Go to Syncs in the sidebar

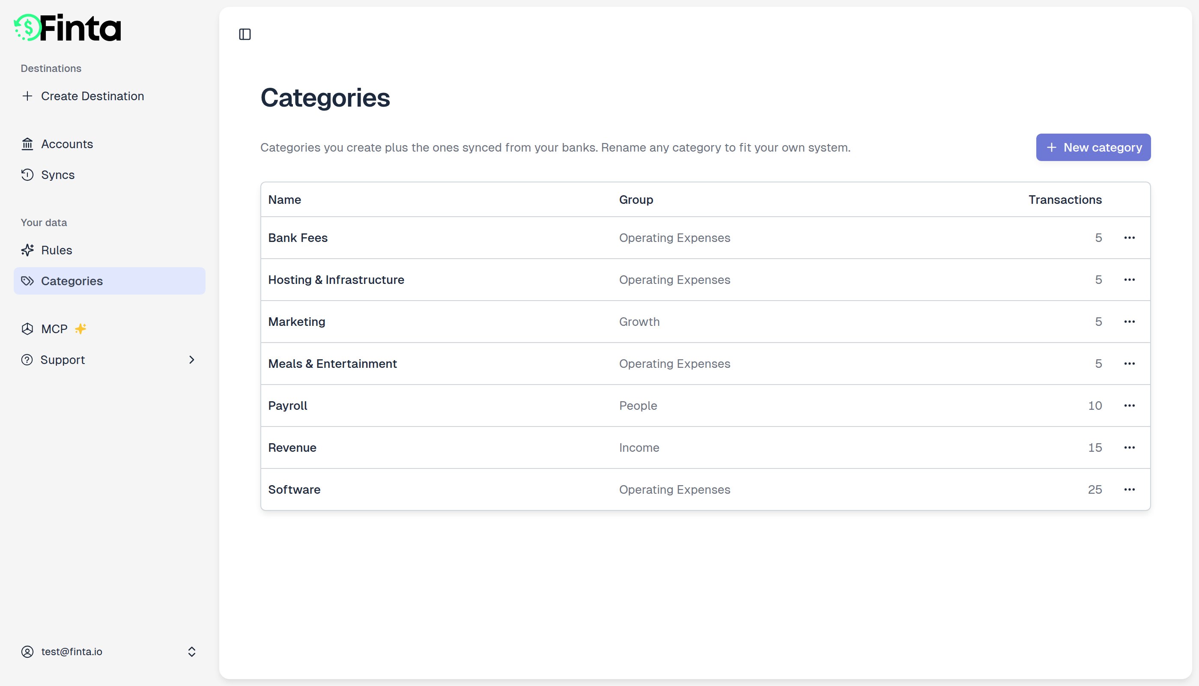click(109, 175)
